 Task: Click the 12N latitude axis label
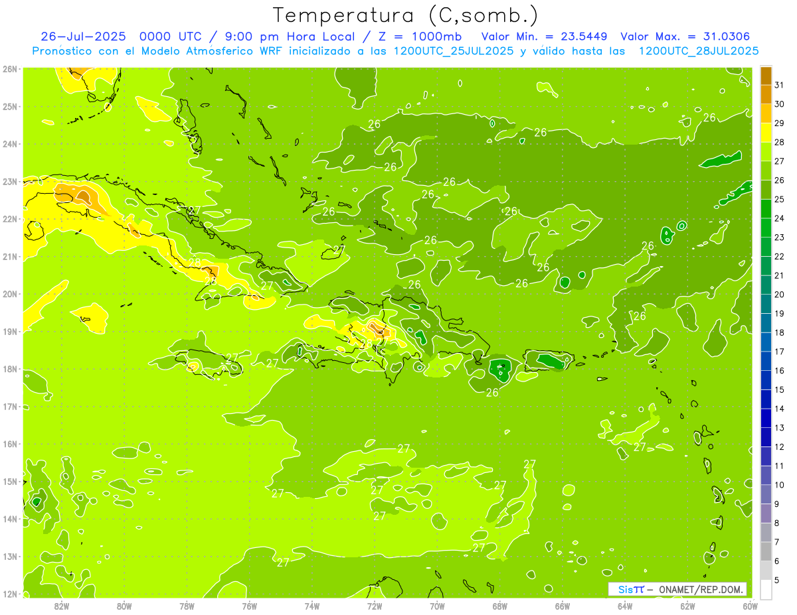pyautogui.click(x=9, y=594)
